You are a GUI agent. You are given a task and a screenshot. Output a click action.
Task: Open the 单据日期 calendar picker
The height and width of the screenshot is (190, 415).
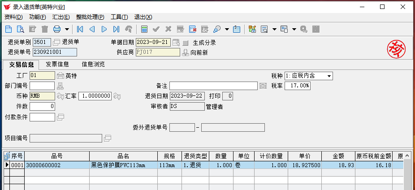176,43
